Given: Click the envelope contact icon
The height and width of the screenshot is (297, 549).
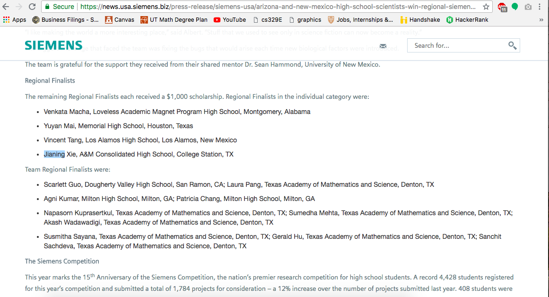Looking at the screenshot, I should [x=383, y=46].
